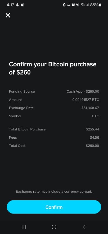
Task: Tap the Confirm button
Action: coord(54,207)
